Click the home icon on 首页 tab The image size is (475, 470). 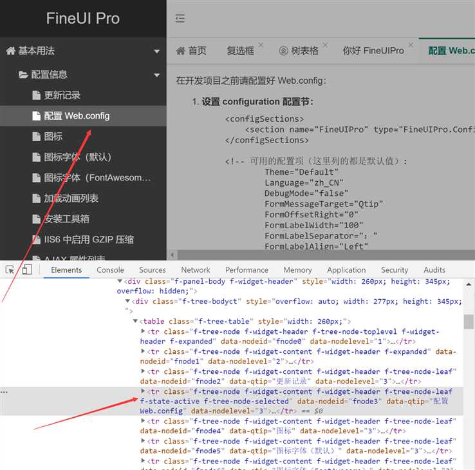(x=181, y=51)
